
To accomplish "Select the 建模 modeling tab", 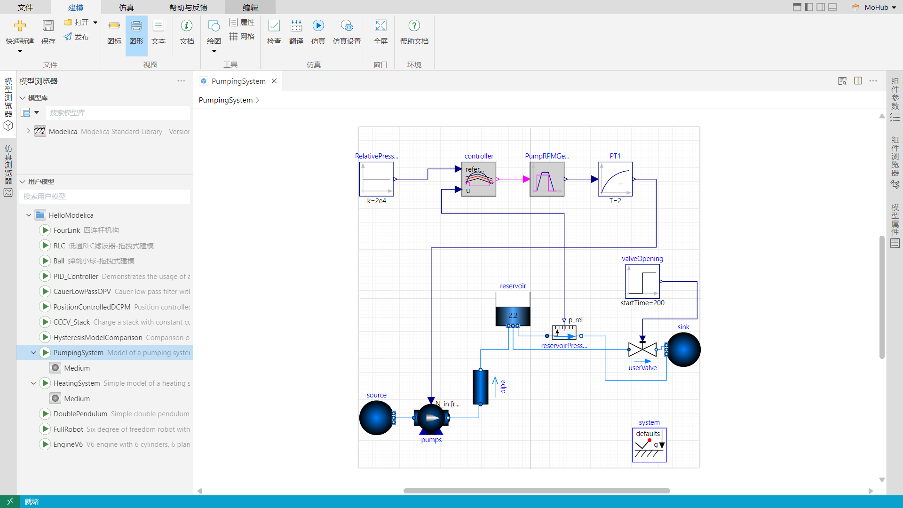I will point(76,7).
